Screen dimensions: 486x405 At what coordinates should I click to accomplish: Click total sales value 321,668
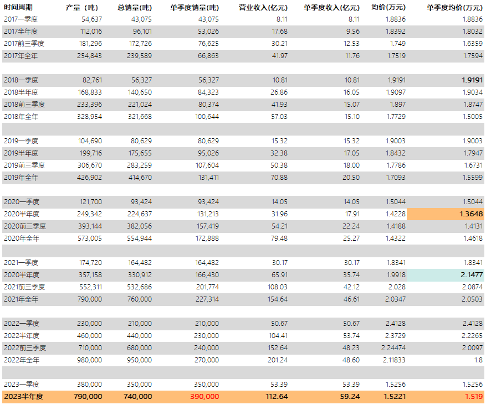click(140, 117)
